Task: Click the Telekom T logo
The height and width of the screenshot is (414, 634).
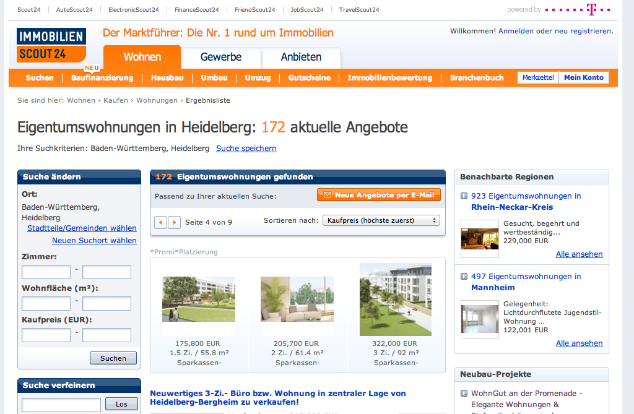Action: pyautogui.click(x=591, y=9)
